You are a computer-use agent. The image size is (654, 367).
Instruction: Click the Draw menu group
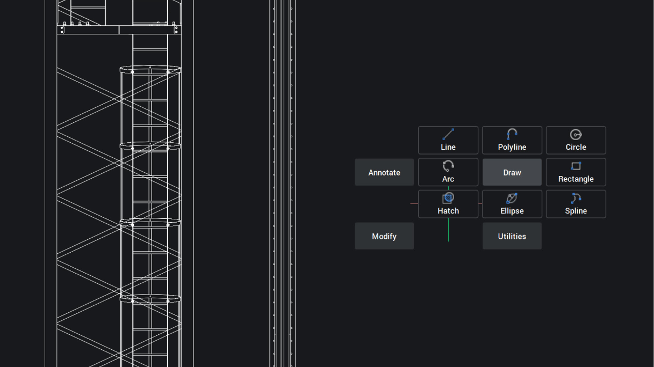pos(512,172)
